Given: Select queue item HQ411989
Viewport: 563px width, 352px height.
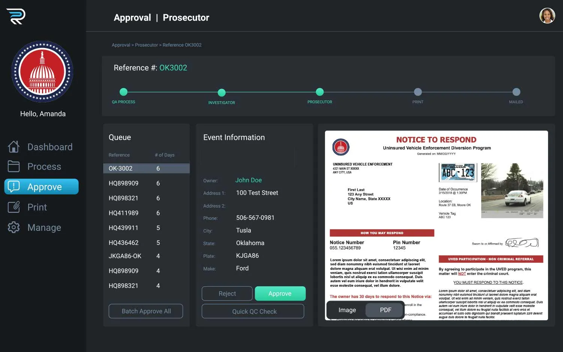Looking at the screenshot, I should click(x=123, y=213).
